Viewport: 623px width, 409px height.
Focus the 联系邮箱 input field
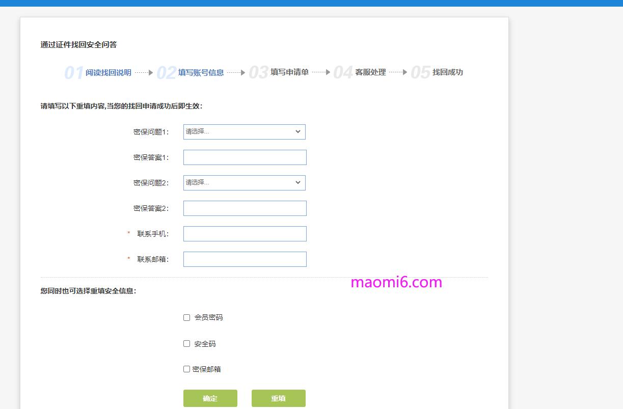click(x=245, y=259)
